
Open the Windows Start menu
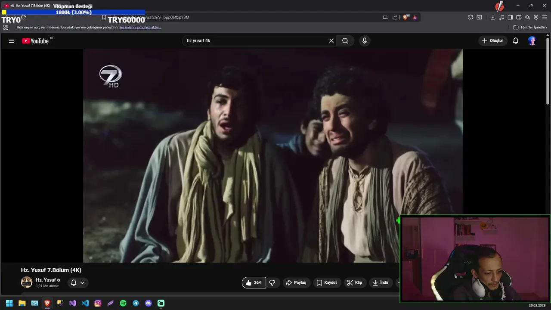[x=9, y=303]
